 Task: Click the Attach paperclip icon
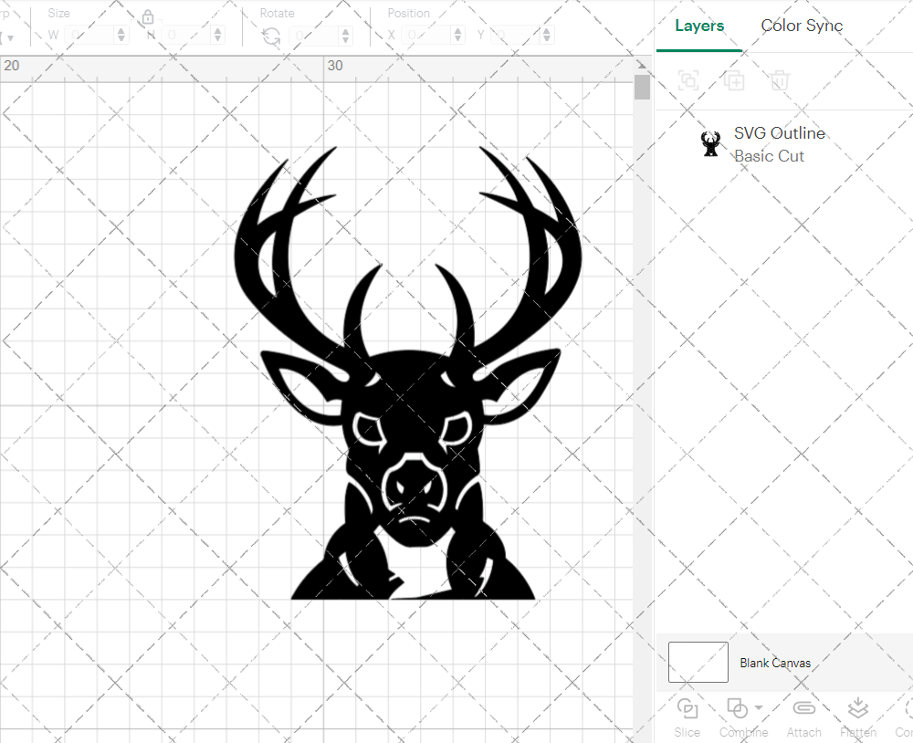803,709
